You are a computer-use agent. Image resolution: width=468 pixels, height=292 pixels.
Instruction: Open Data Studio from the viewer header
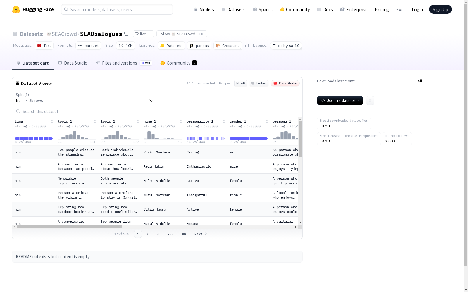tap(285, 83)
